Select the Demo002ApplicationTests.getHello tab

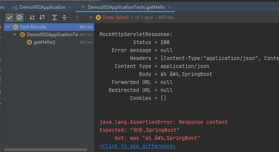point(126,7)
